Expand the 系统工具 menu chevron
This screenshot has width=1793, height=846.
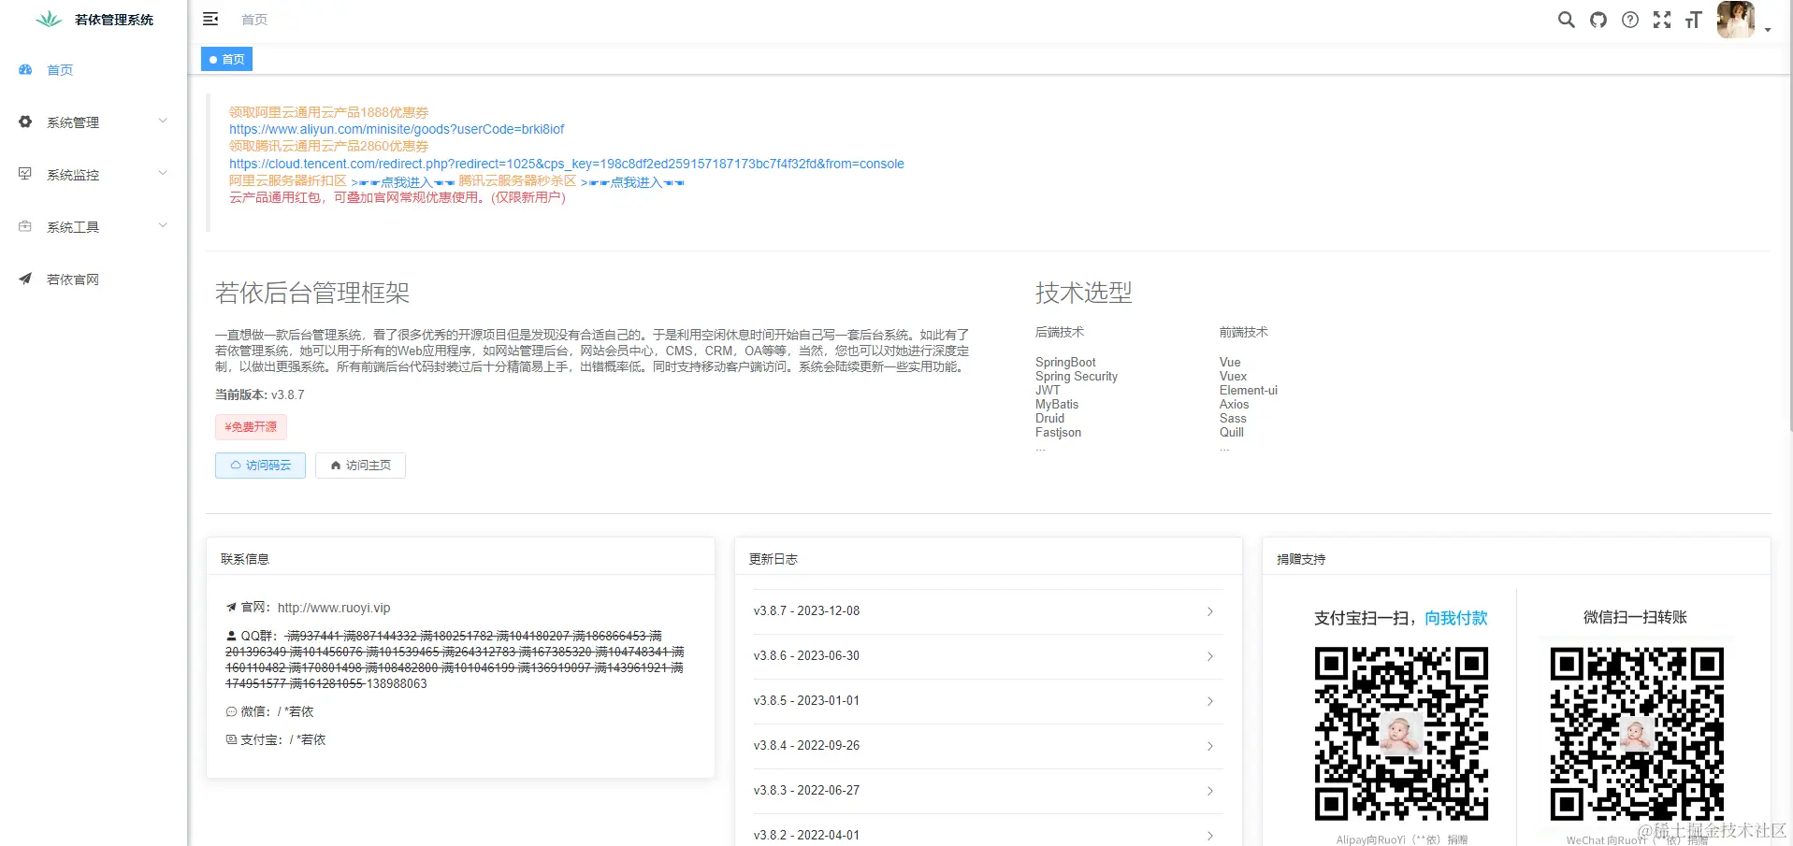[163, 226]
